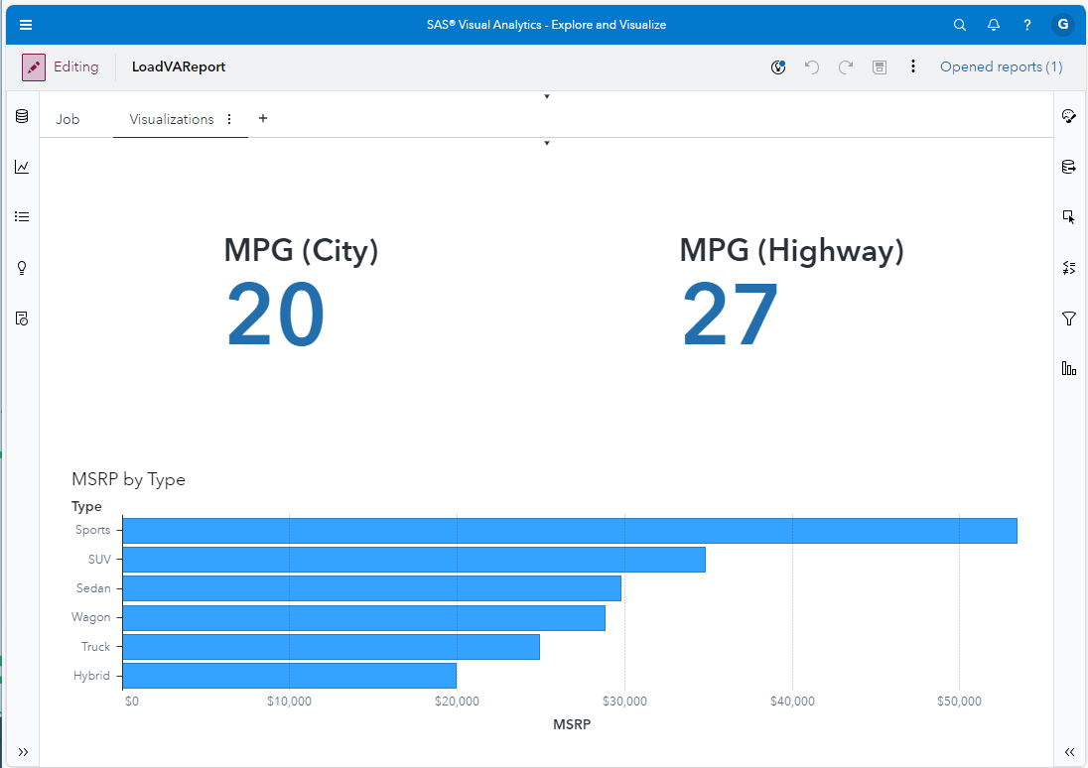
Task: Open the hamburger navigation menu
Action: [x=26, y=24]
